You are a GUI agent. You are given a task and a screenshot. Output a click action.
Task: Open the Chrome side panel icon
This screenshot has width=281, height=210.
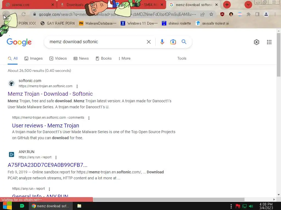point(257,14)
